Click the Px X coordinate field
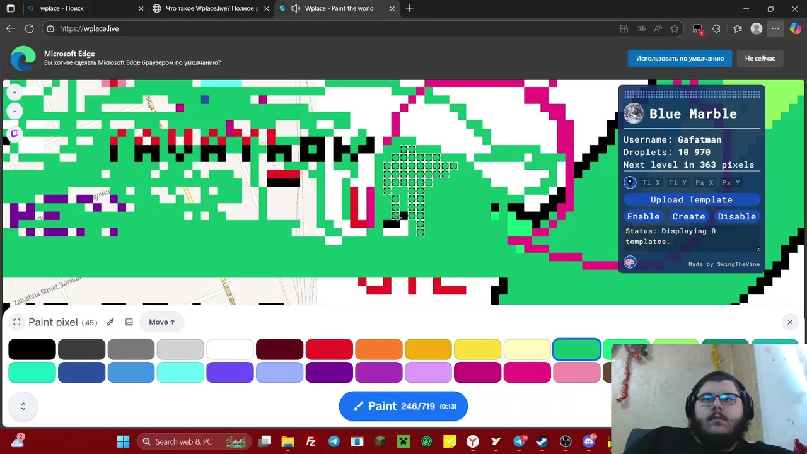 [x=704, y=182]
